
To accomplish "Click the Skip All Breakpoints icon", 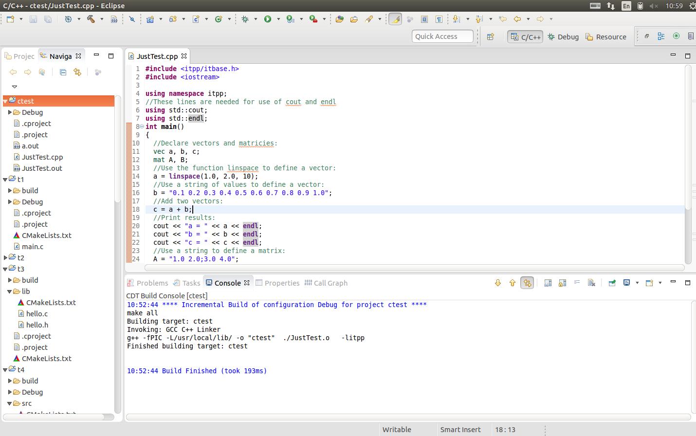I will pos(132,19).
